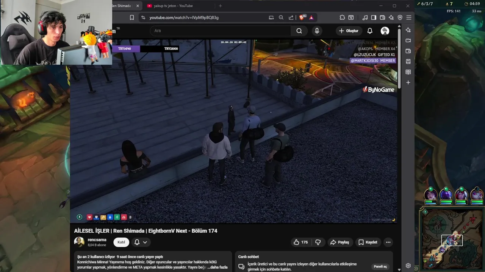Image resolution: width=485 pixels, height=272 pixels.
Task: Open wallet panel in sidebar
Action: [408, 51]
